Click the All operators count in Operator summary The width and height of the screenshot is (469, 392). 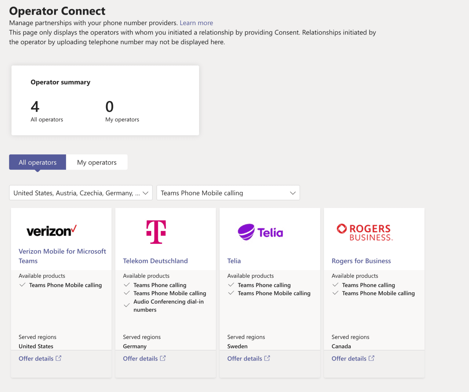point(35,106)
